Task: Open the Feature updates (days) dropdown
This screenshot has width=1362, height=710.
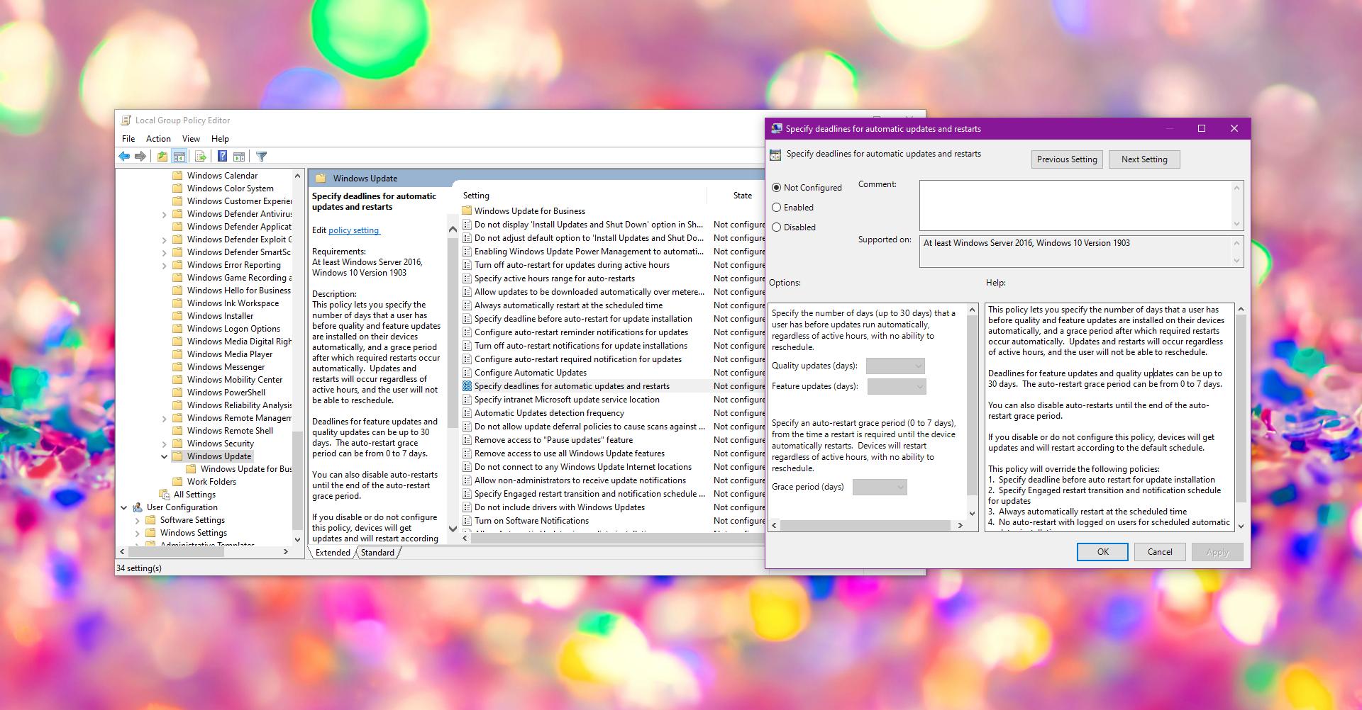Action: click(897, 387)
